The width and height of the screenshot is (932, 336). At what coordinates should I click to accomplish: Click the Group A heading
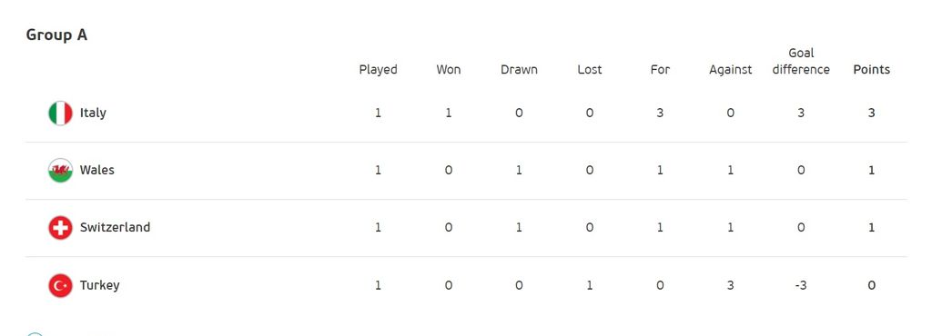[56, 35]
